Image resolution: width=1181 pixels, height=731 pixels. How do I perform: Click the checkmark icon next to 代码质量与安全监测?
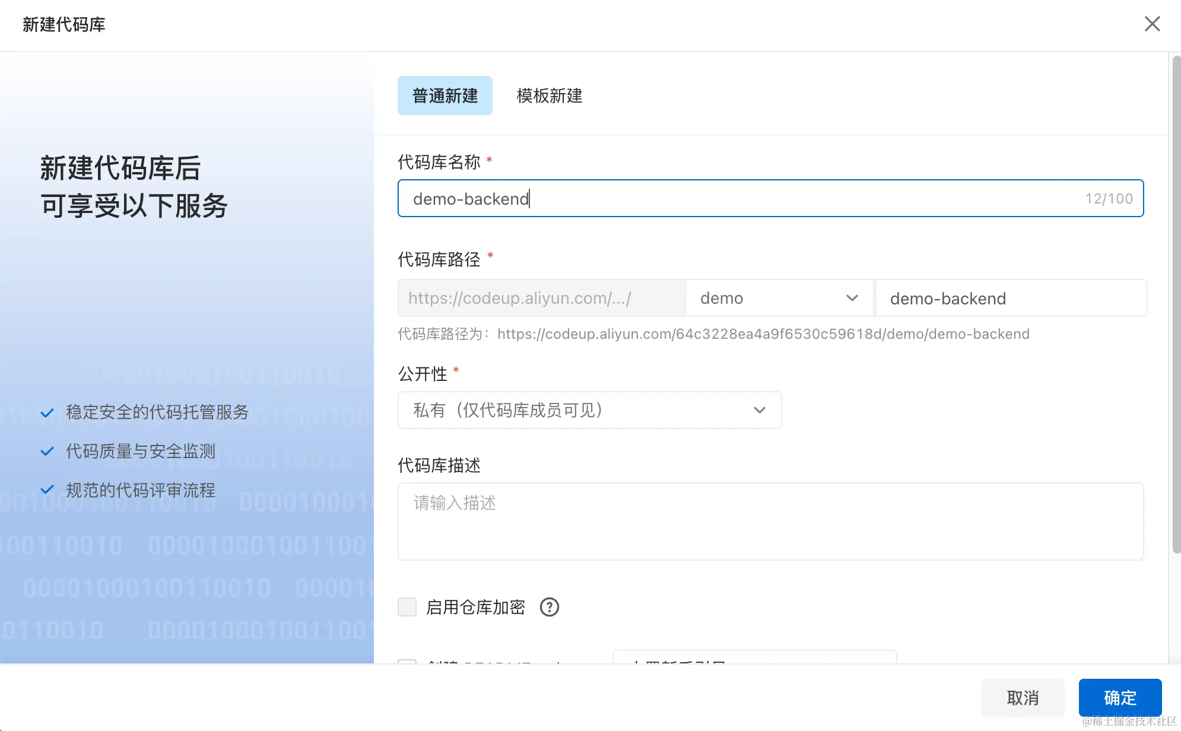47,452
